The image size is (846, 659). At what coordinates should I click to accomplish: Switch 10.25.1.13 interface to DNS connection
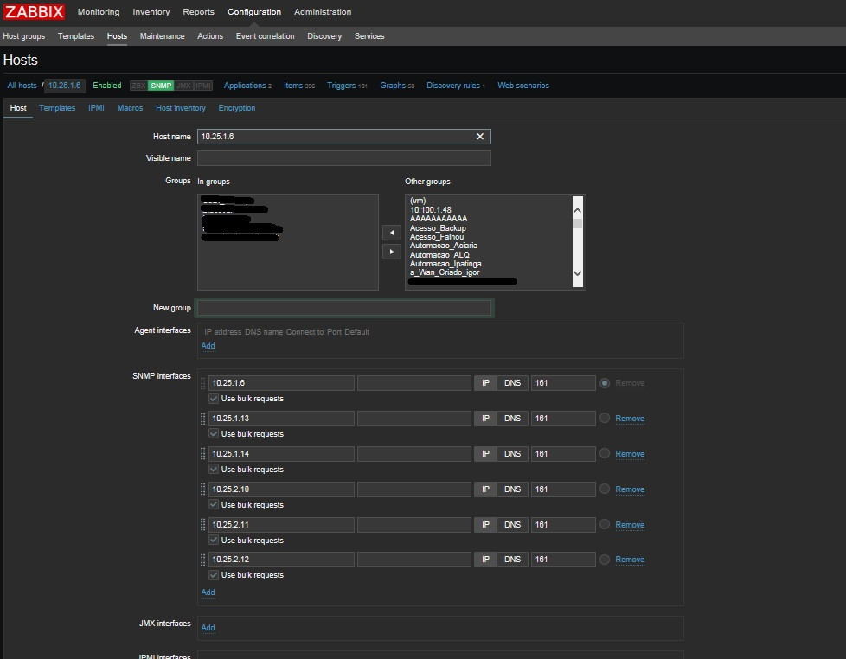[x=512, y=419]
